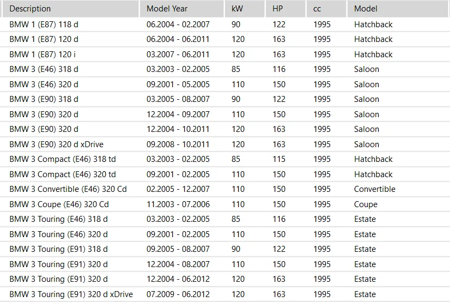
Task: Select the 02.2005 - 12.2007 model year cell
Action: click(178, 189)
